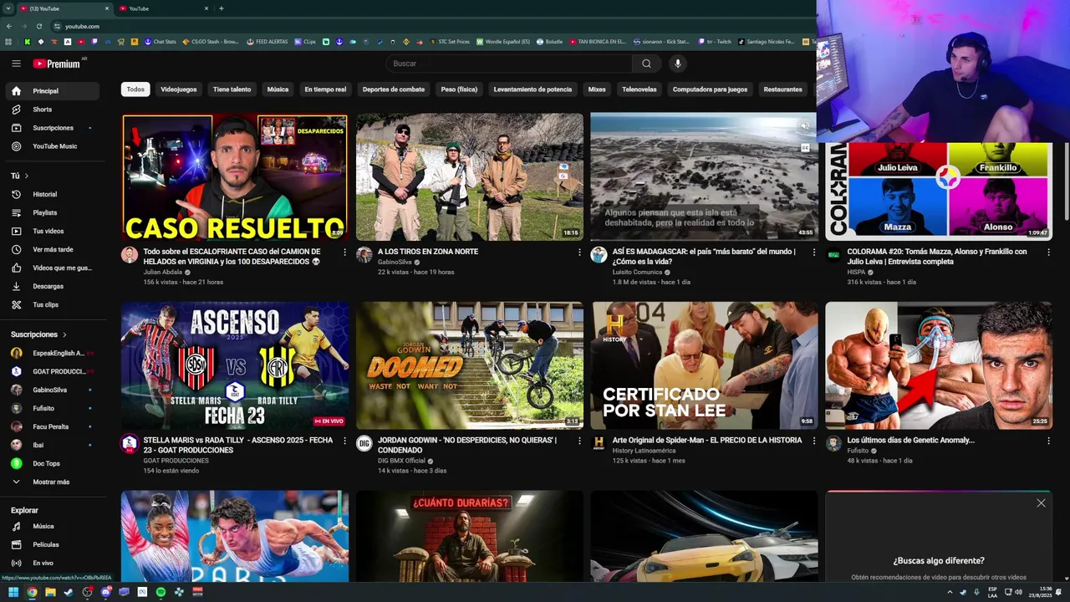
Task: Open options menu for Jordan Godwin video
Action: 579,441
